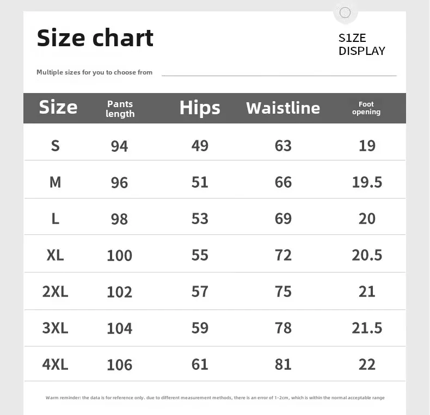Click the "4XL" size row label

pos(55,364)
